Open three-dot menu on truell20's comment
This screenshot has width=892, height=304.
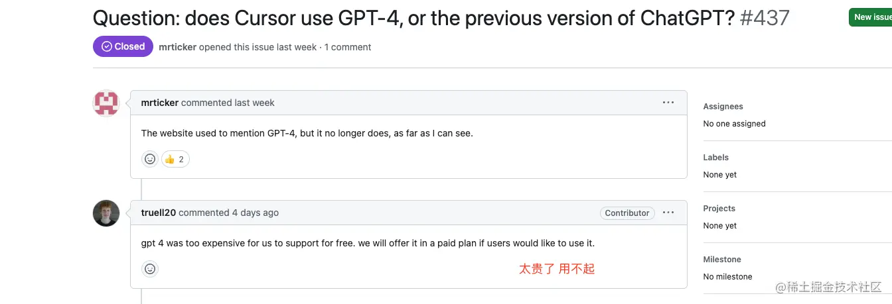[x=668, y=213]
